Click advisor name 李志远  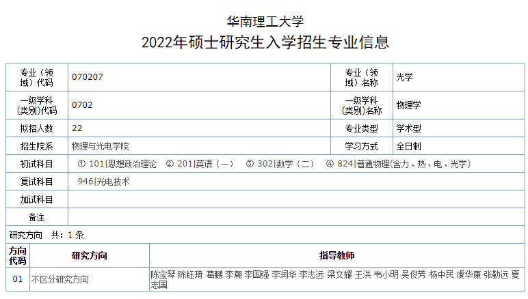(311, 274)
